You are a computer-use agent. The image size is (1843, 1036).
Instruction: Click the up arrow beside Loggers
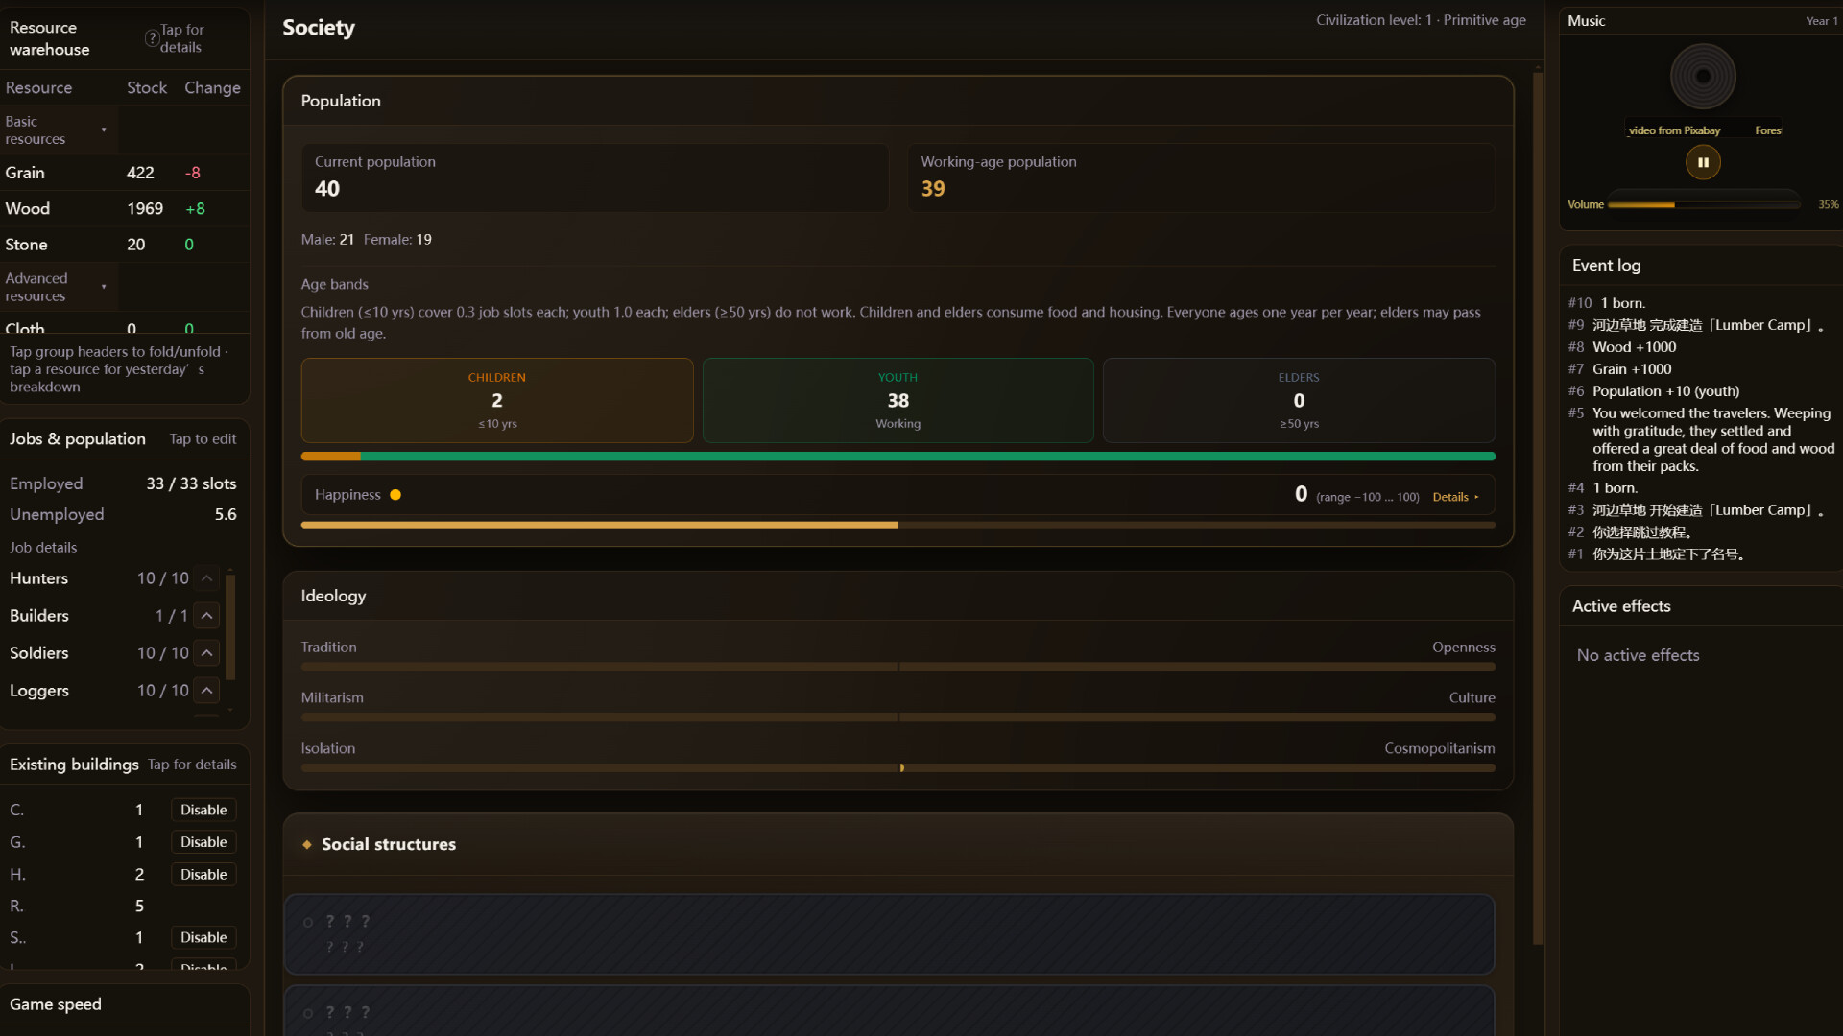point(206,691)
